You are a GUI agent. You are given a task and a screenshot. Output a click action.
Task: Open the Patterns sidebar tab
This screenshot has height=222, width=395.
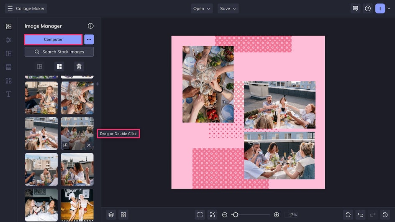[8, 67]
